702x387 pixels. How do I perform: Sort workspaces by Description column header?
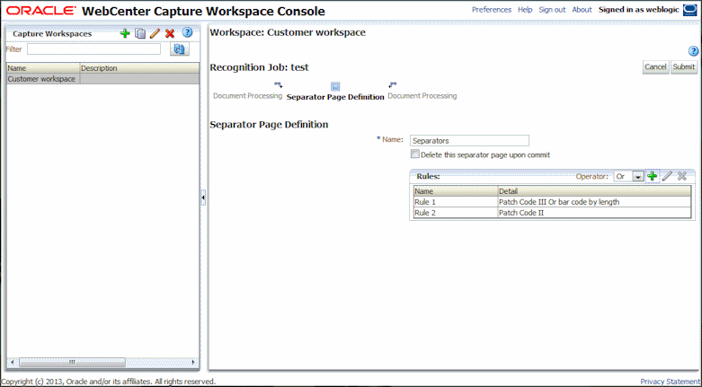point(139,68)
